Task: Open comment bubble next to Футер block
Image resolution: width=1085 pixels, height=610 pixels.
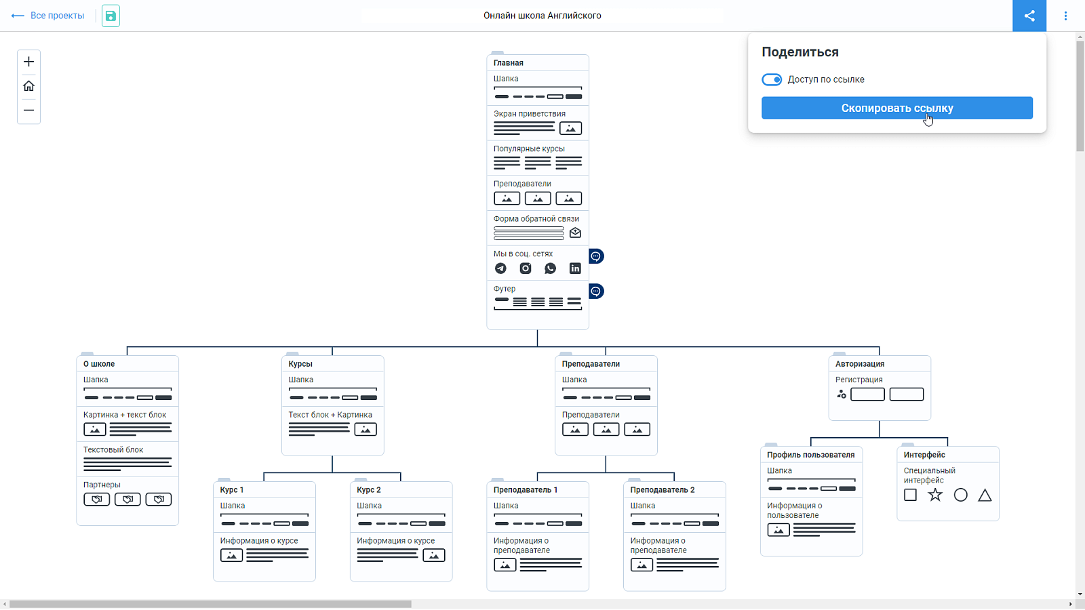Action: tap(596, 291)
